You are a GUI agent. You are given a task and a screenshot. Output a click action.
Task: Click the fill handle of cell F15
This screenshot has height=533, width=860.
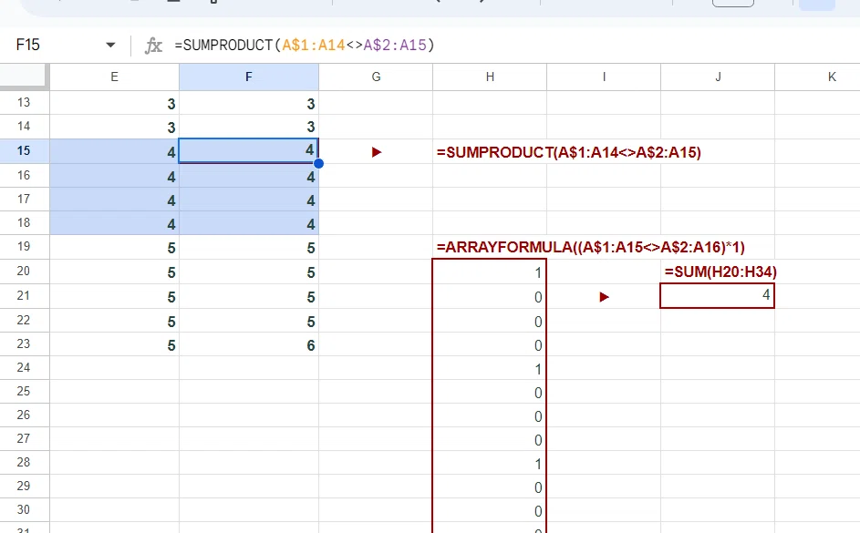[x=318, y=163]
